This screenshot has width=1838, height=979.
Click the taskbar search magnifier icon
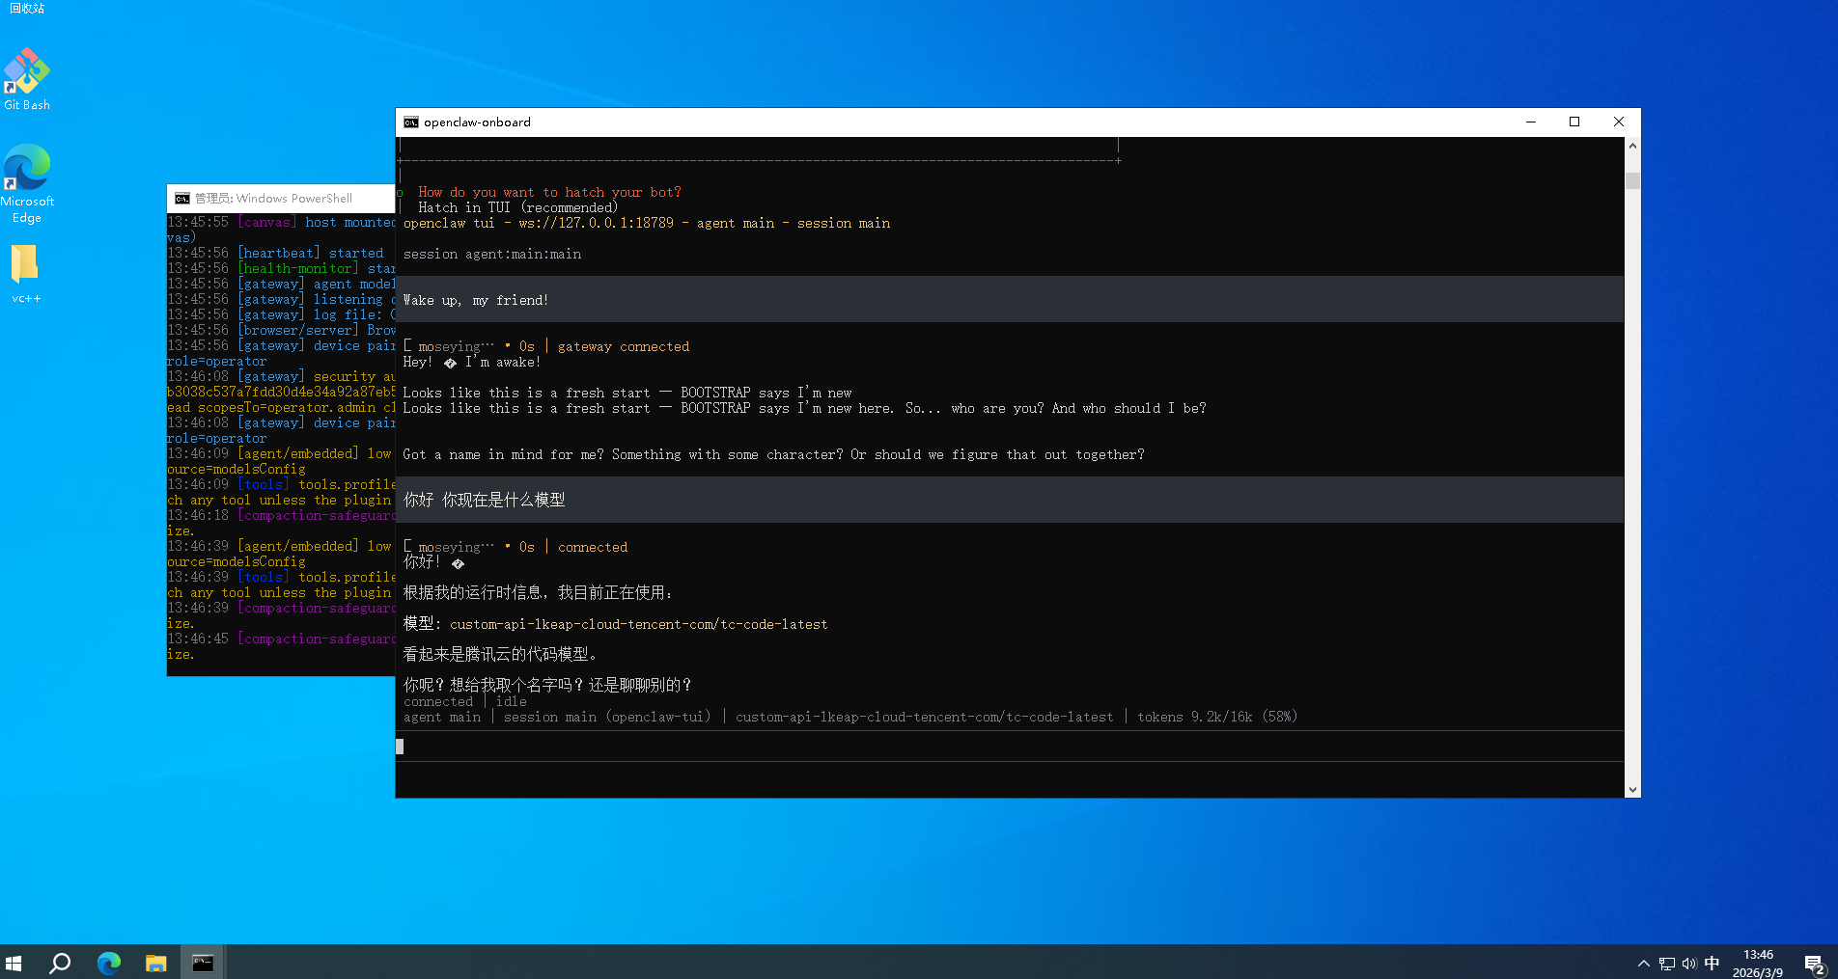tap(60, 963)
